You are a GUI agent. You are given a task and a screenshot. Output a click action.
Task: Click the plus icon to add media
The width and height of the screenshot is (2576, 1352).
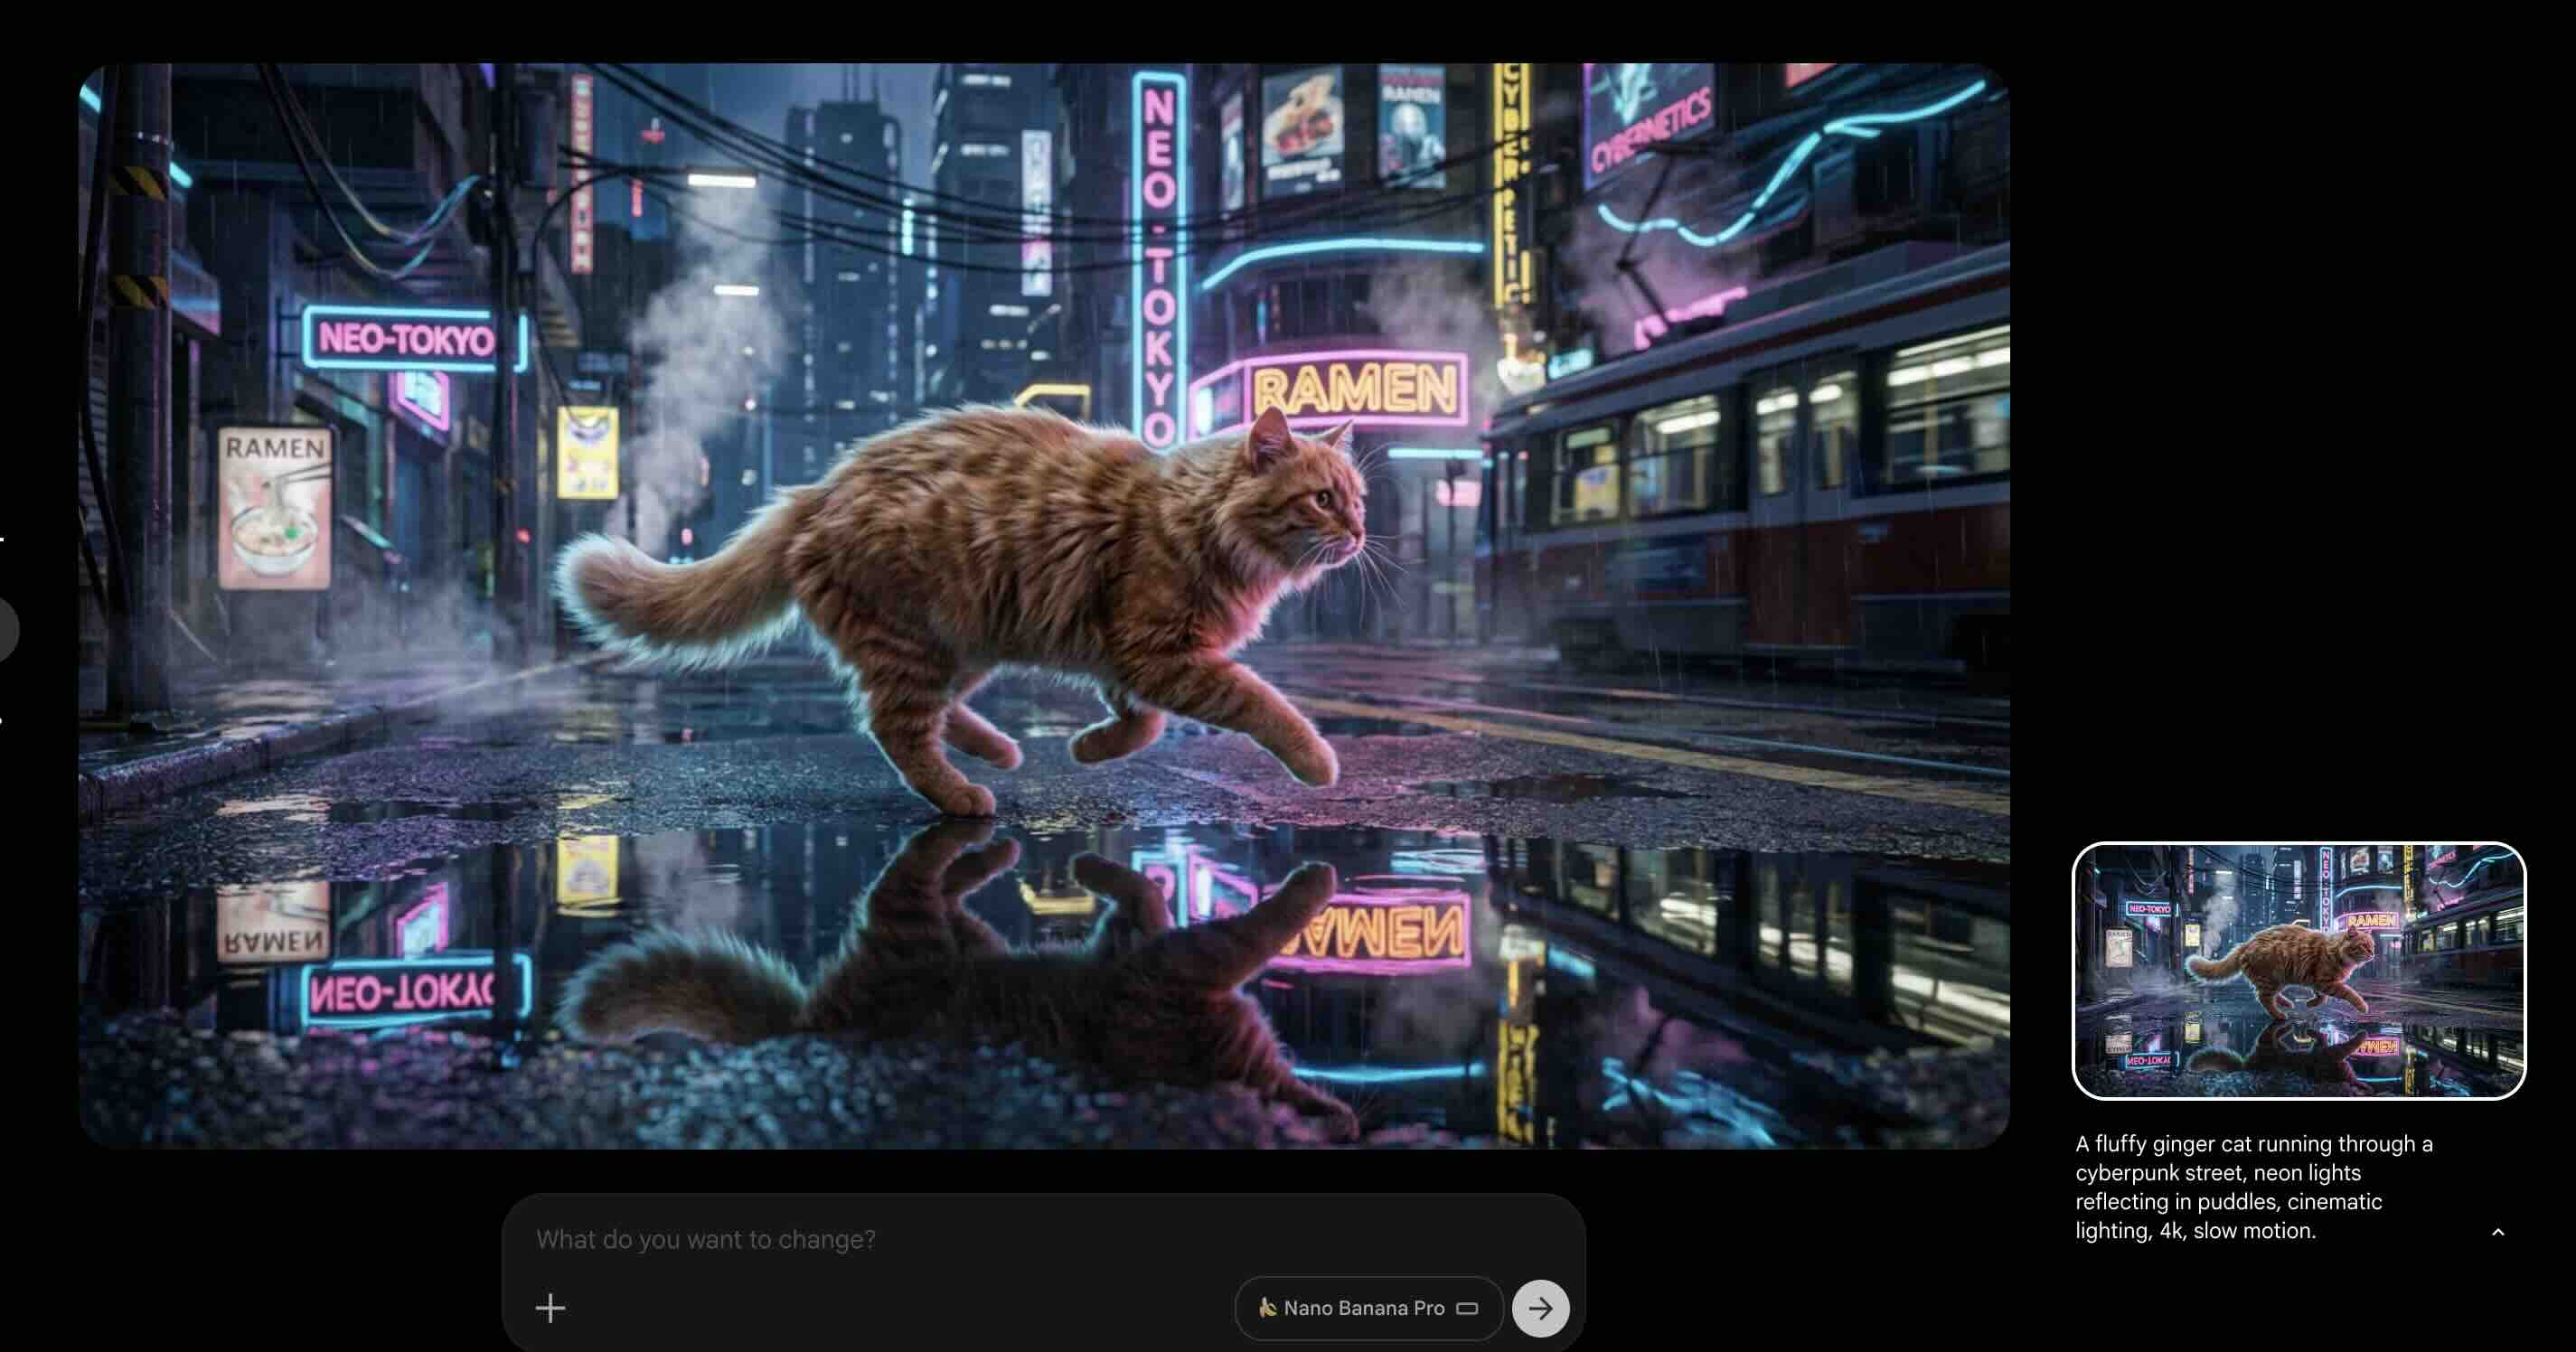point(550,1307)
